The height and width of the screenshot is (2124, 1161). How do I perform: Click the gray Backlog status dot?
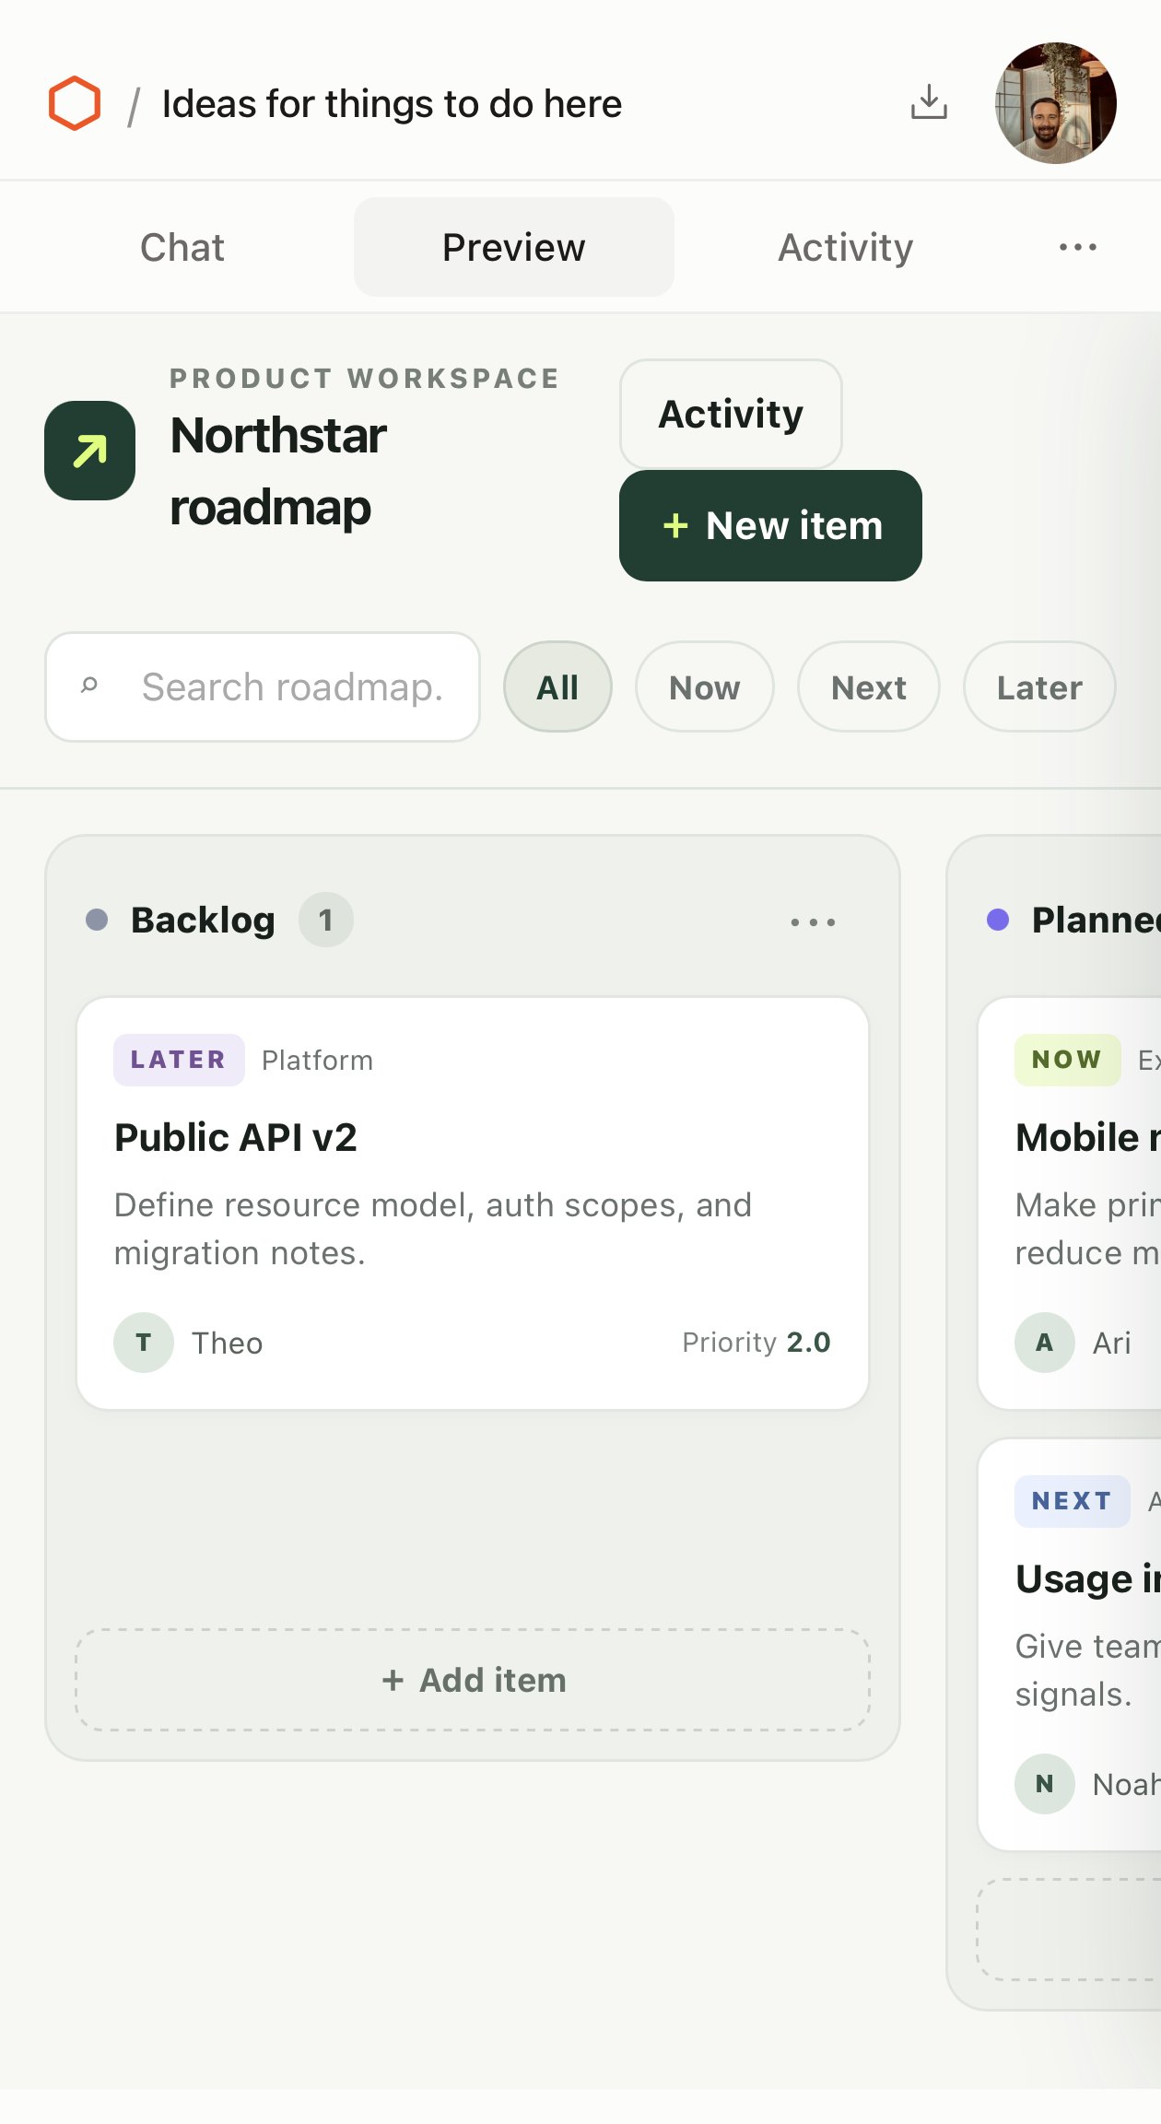point(97,920)
